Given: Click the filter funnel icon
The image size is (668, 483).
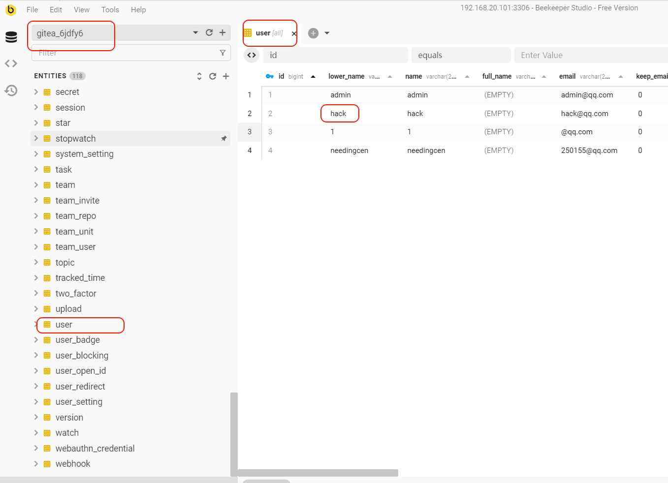Looking at the screenshot, I should click(223, 53).
